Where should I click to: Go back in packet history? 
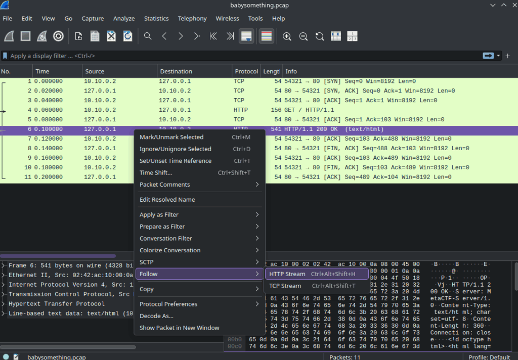tap(164, 36)
